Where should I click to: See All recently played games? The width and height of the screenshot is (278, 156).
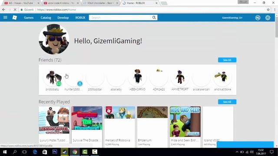(227, 102)
